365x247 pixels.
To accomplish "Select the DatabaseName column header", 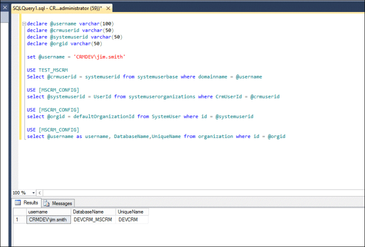I will point(93,212).
